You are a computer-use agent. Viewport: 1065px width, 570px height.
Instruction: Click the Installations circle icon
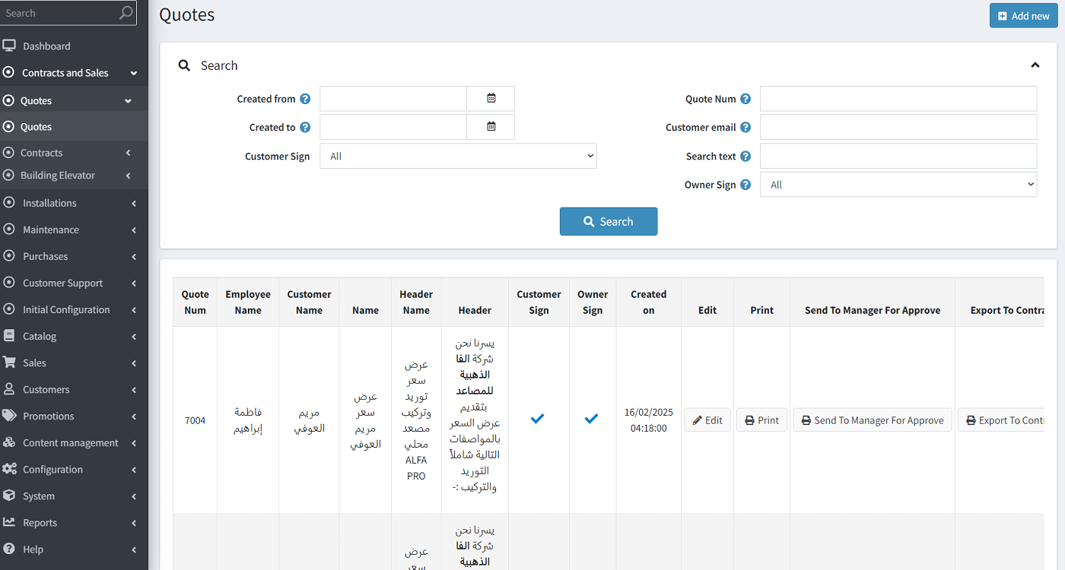coord(9,203)
